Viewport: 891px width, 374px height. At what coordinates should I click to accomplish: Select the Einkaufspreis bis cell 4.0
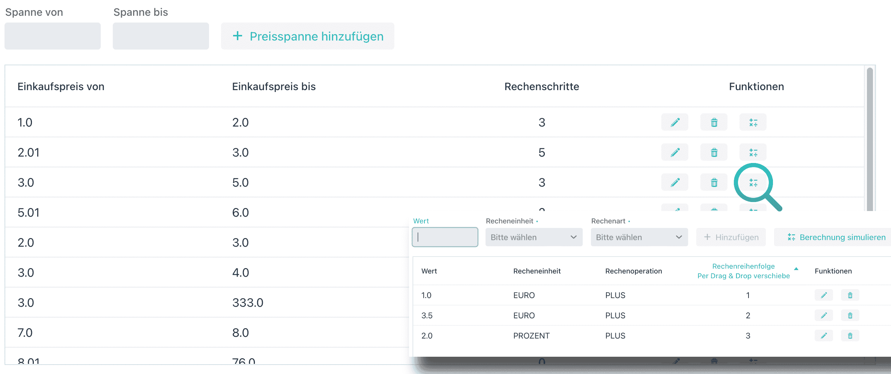241,273
